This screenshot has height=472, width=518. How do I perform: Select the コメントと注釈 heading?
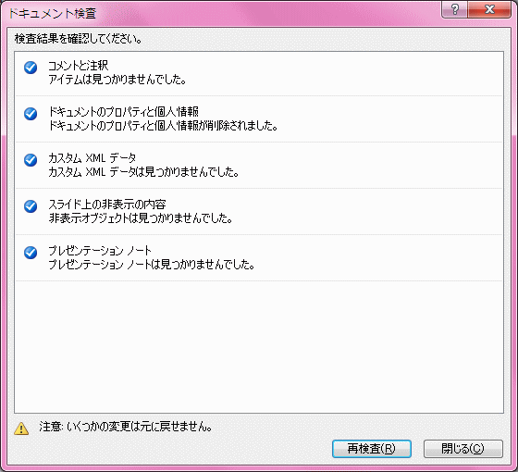pos(79,66)
